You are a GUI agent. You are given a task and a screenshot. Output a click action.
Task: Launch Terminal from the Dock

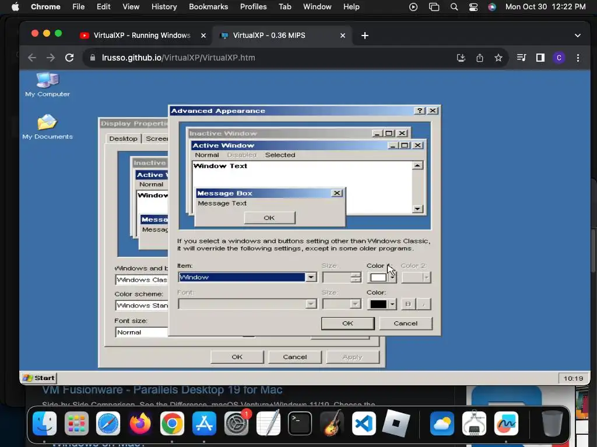(300, 423)
